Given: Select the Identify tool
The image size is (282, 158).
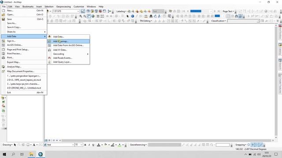Looking at the screenshot, I should coord(133,16).
